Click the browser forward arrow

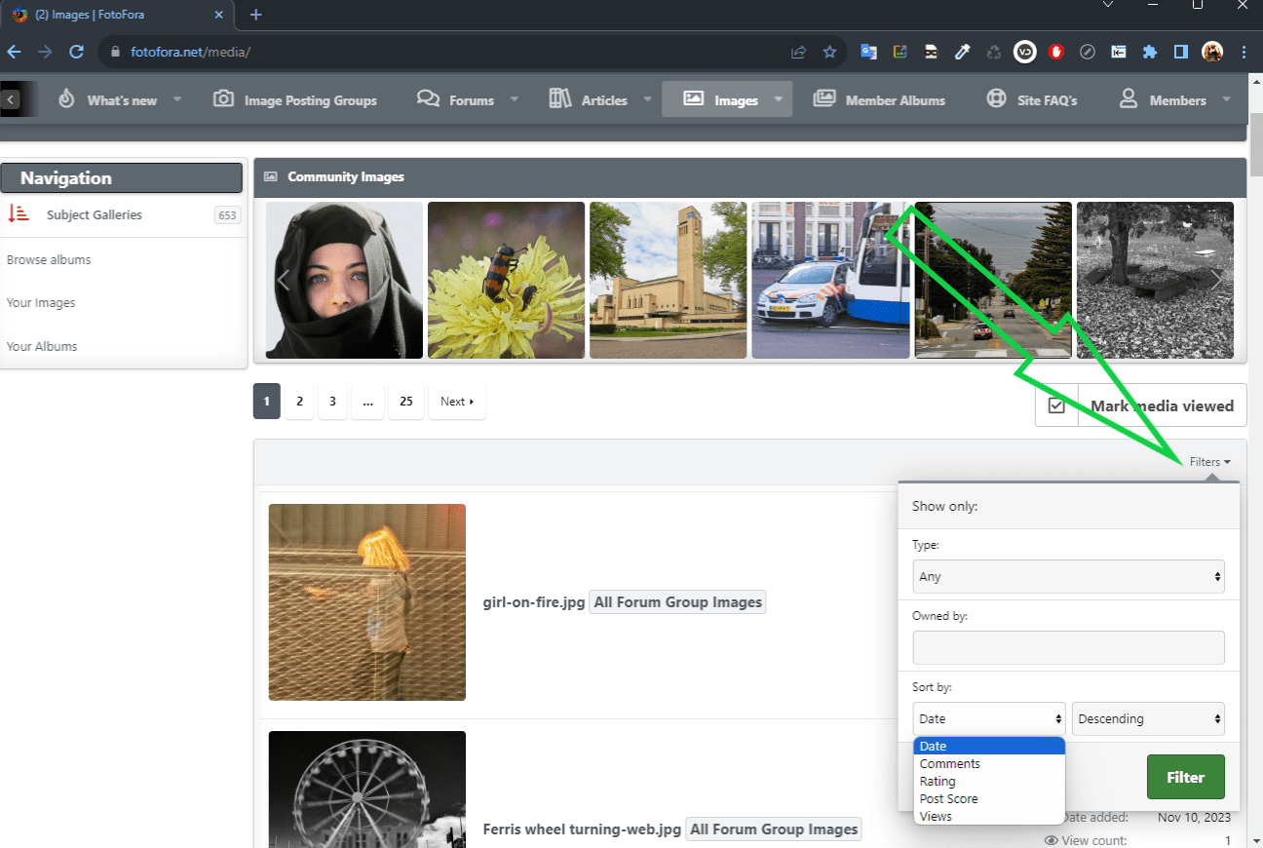[x=45, y=52]
